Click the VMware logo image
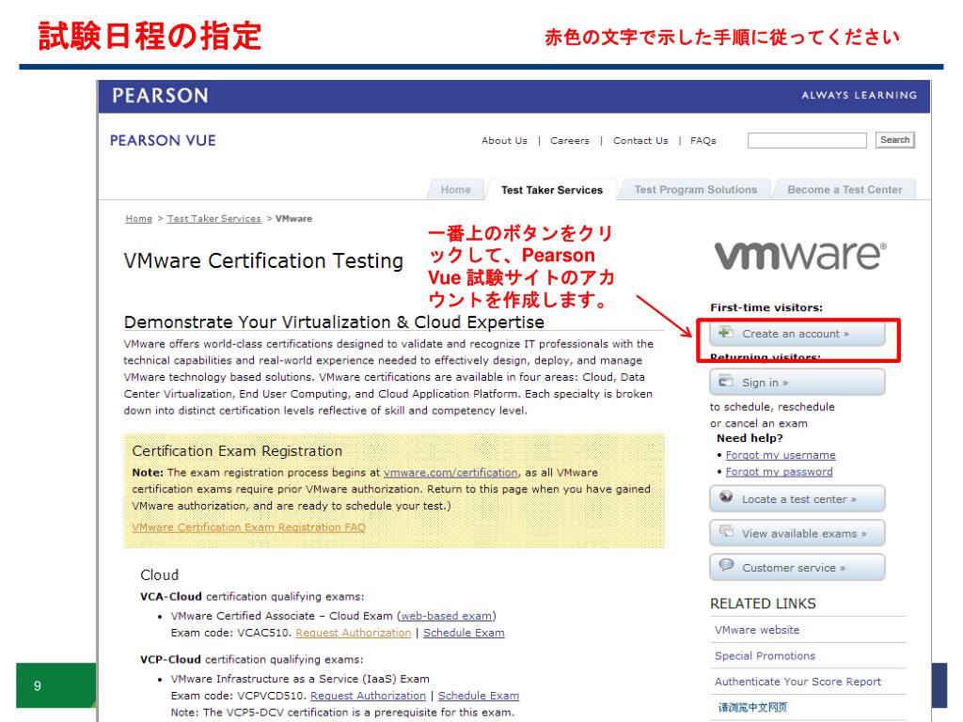This screenshot has width=963, height=722. [800, 256]
